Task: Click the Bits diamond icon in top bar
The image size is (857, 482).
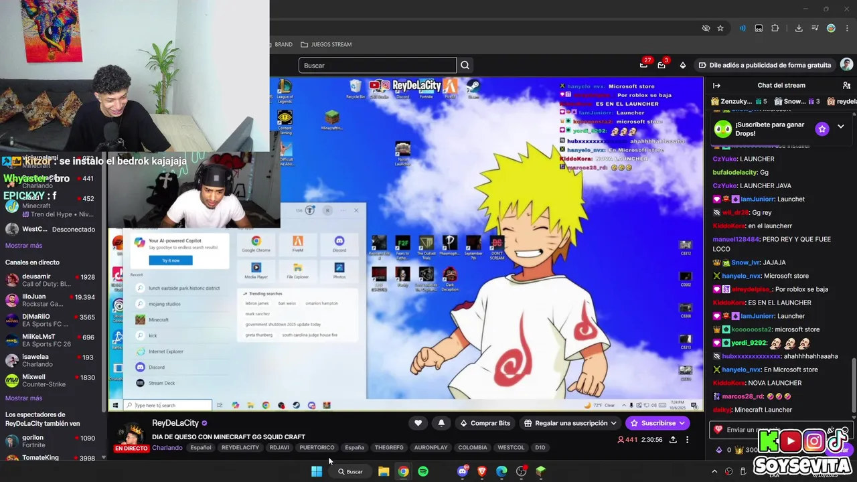Action: click(x=682, y=65)
